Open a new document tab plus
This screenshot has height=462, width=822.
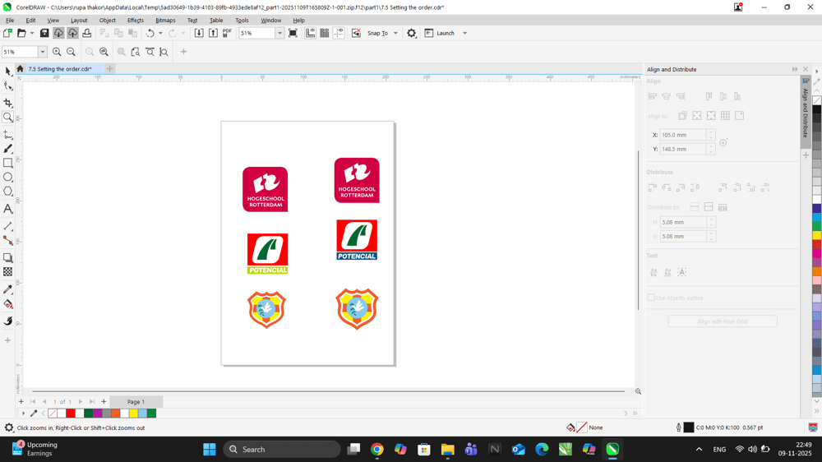109,69
